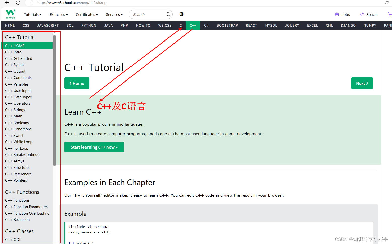Open MYSQL tutorial tab
This screenshot has width=392, height=244.
[271, 25]
